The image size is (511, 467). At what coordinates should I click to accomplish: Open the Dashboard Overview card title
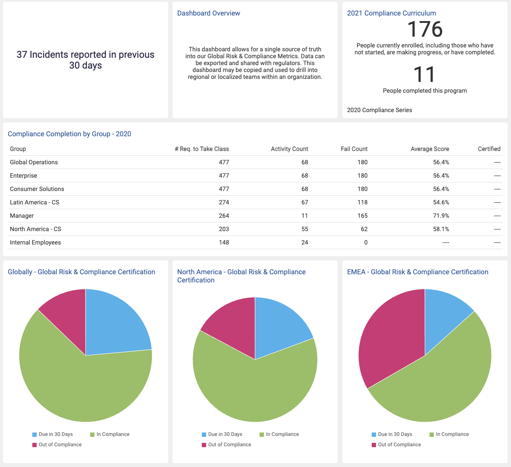(209, 13)
